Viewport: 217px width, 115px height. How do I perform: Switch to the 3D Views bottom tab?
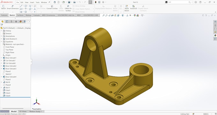[23, 111]
